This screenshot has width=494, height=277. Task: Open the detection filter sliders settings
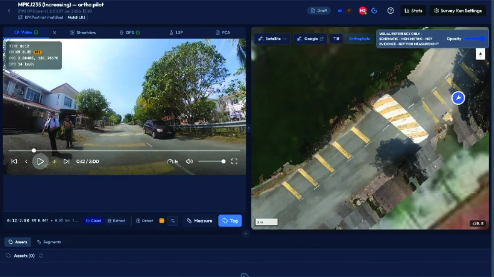(x=173, y=221)
